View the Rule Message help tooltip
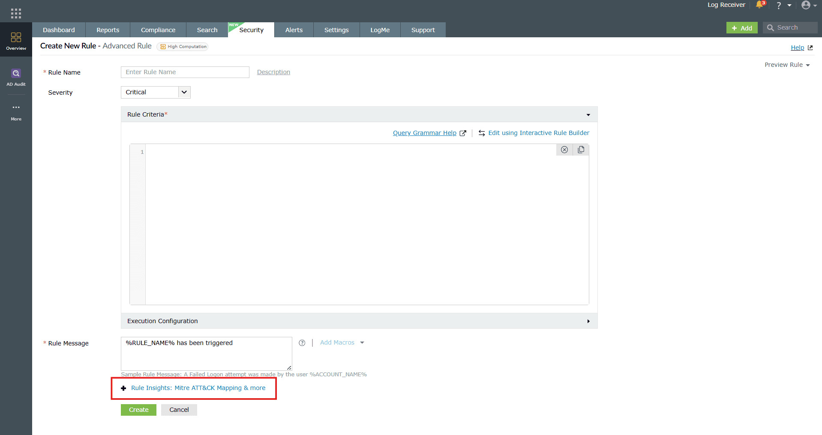The width and height of the screenshot is (822, 435). pos(302,343)
